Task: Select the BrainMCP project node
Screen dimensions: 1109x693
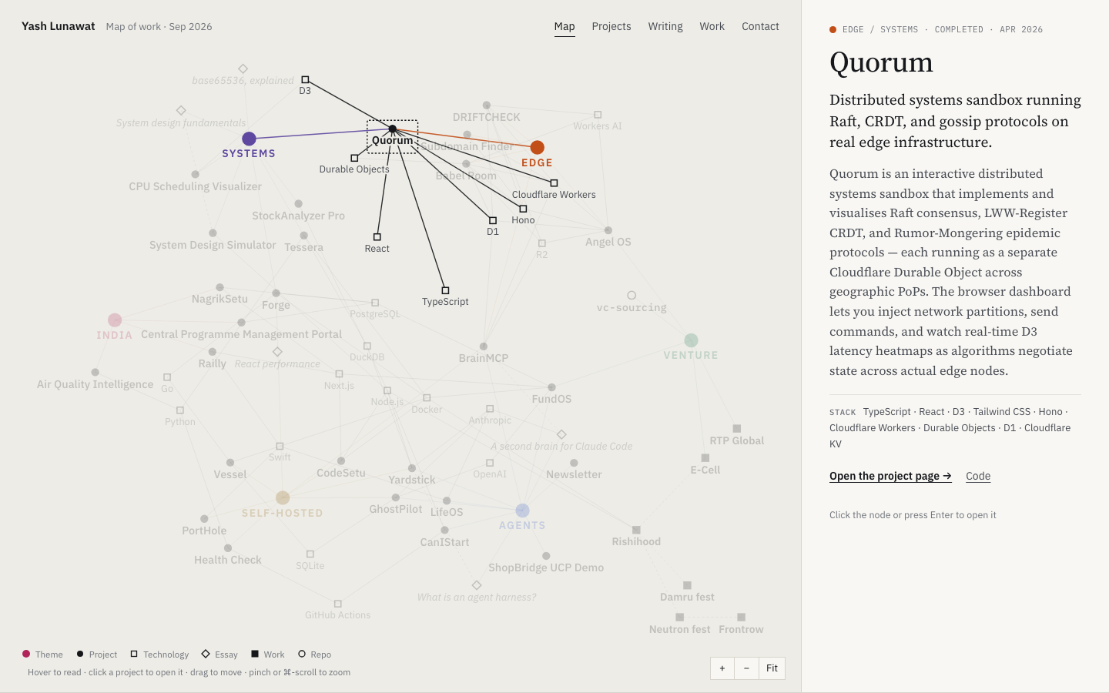Action: (x=484, y=346)
